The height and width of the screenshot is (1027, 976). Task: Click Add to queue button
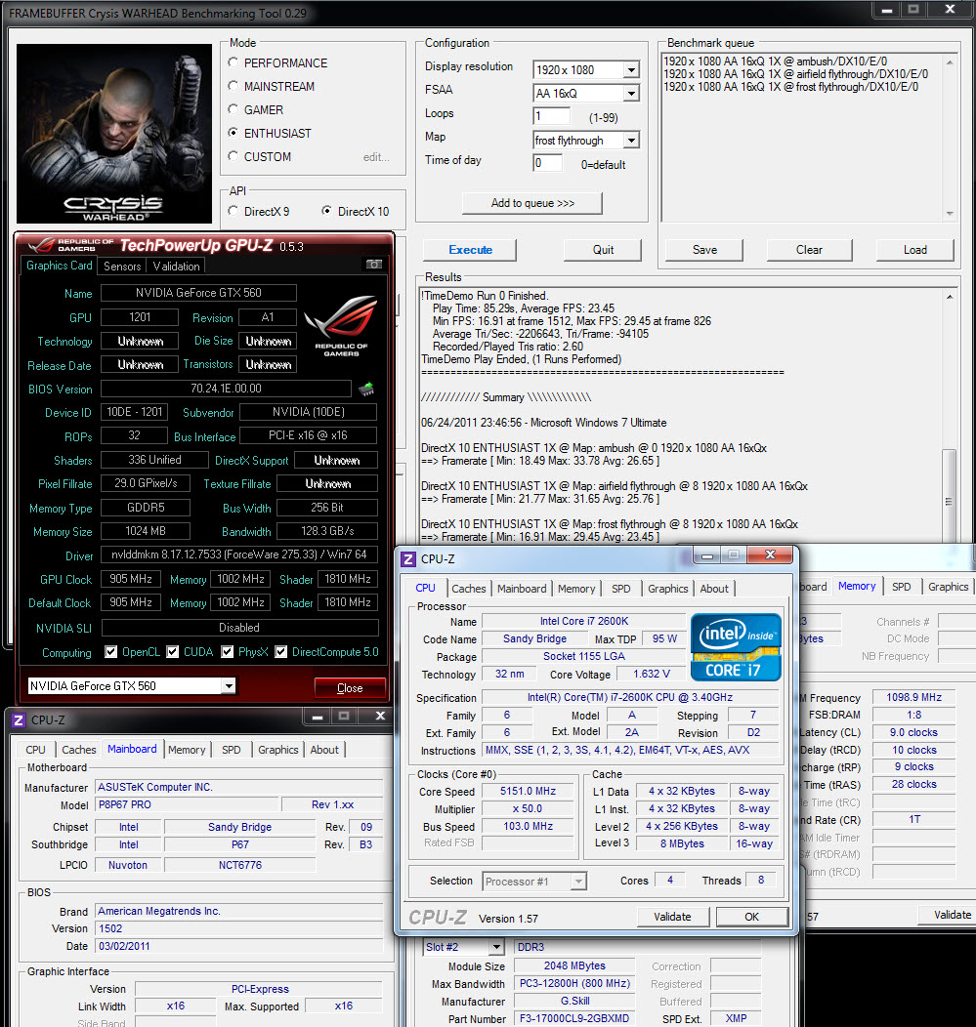click(x=532, y=203)
